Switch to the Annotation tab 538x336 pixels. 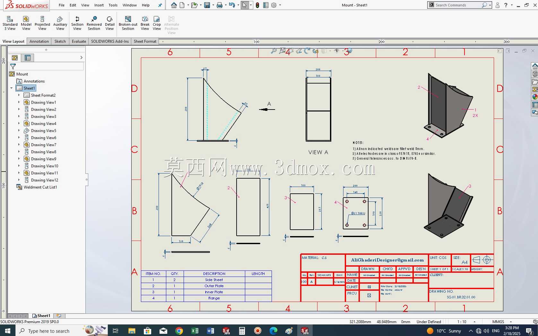click(x=39, y=41)
